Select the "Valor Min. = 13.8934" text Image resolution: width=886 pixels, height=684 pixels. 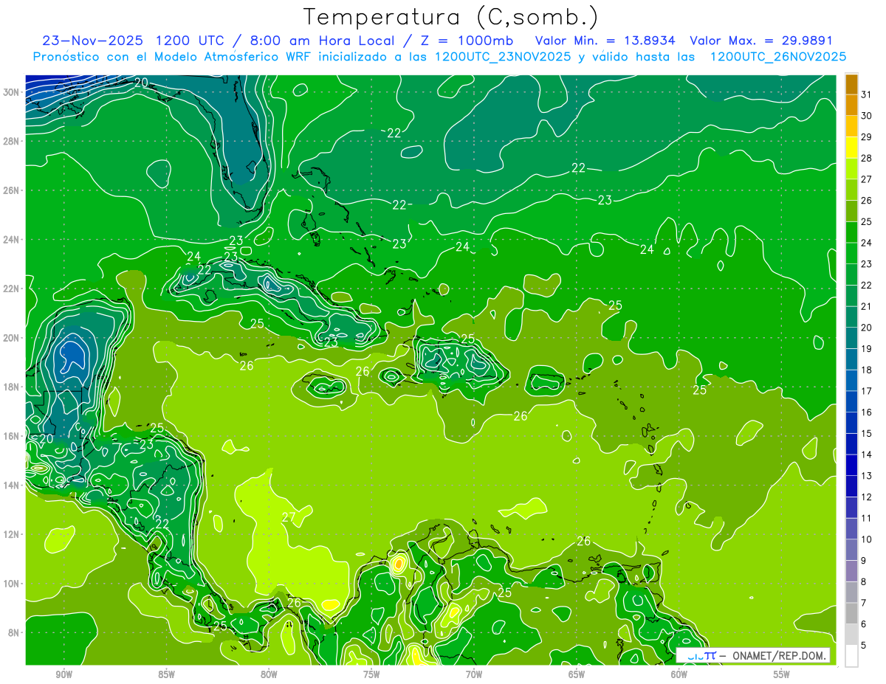coord(605,40)
